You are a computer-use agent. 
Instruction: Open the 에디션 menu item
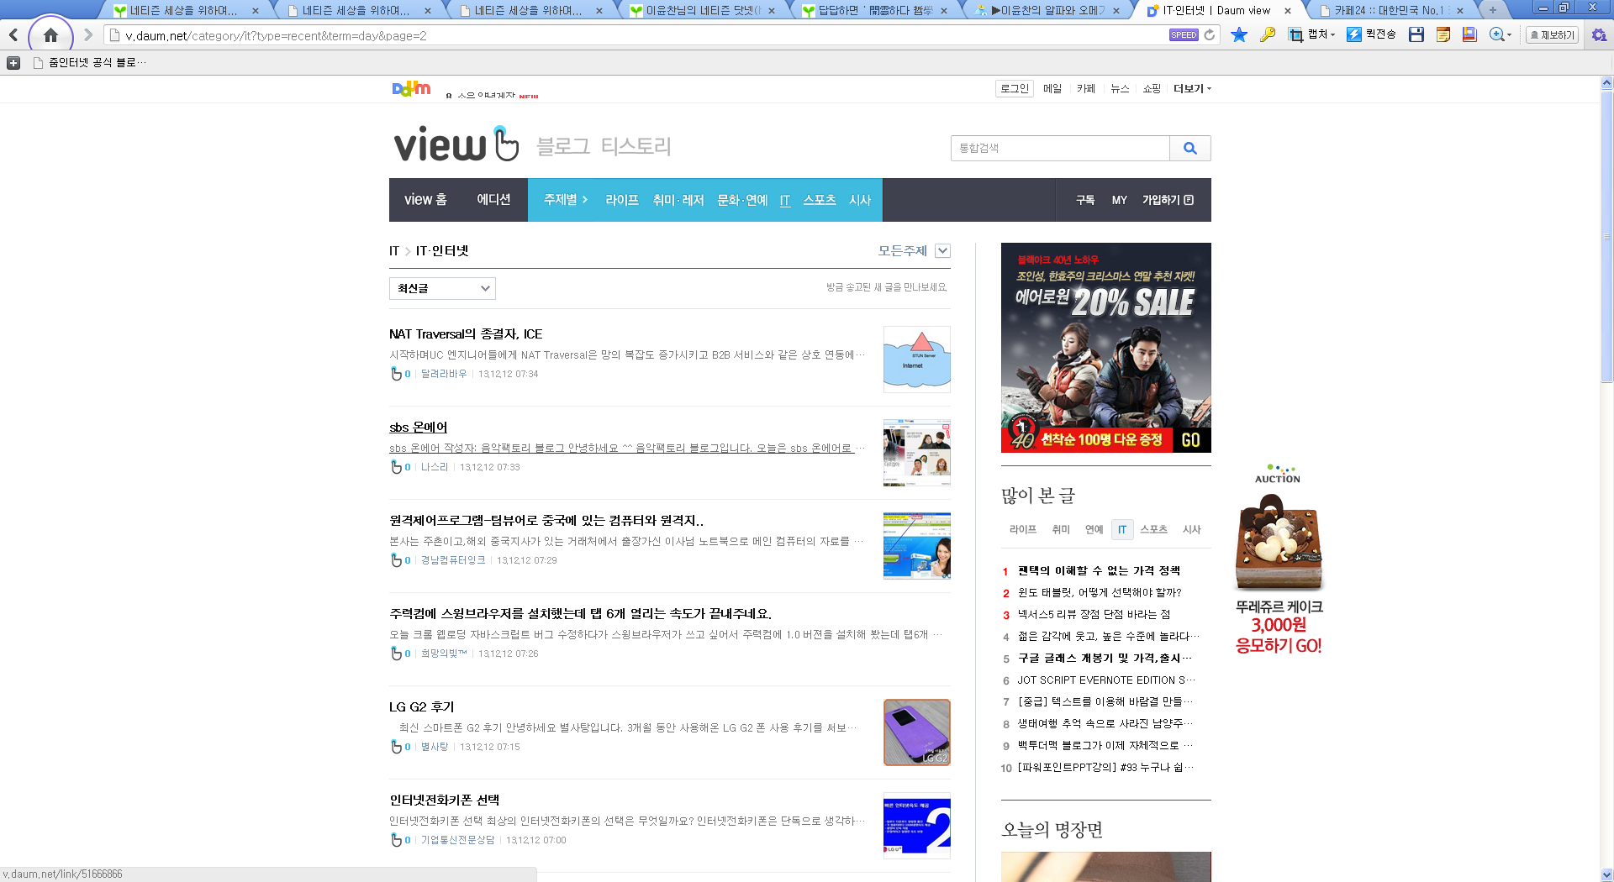pos(493,200)
